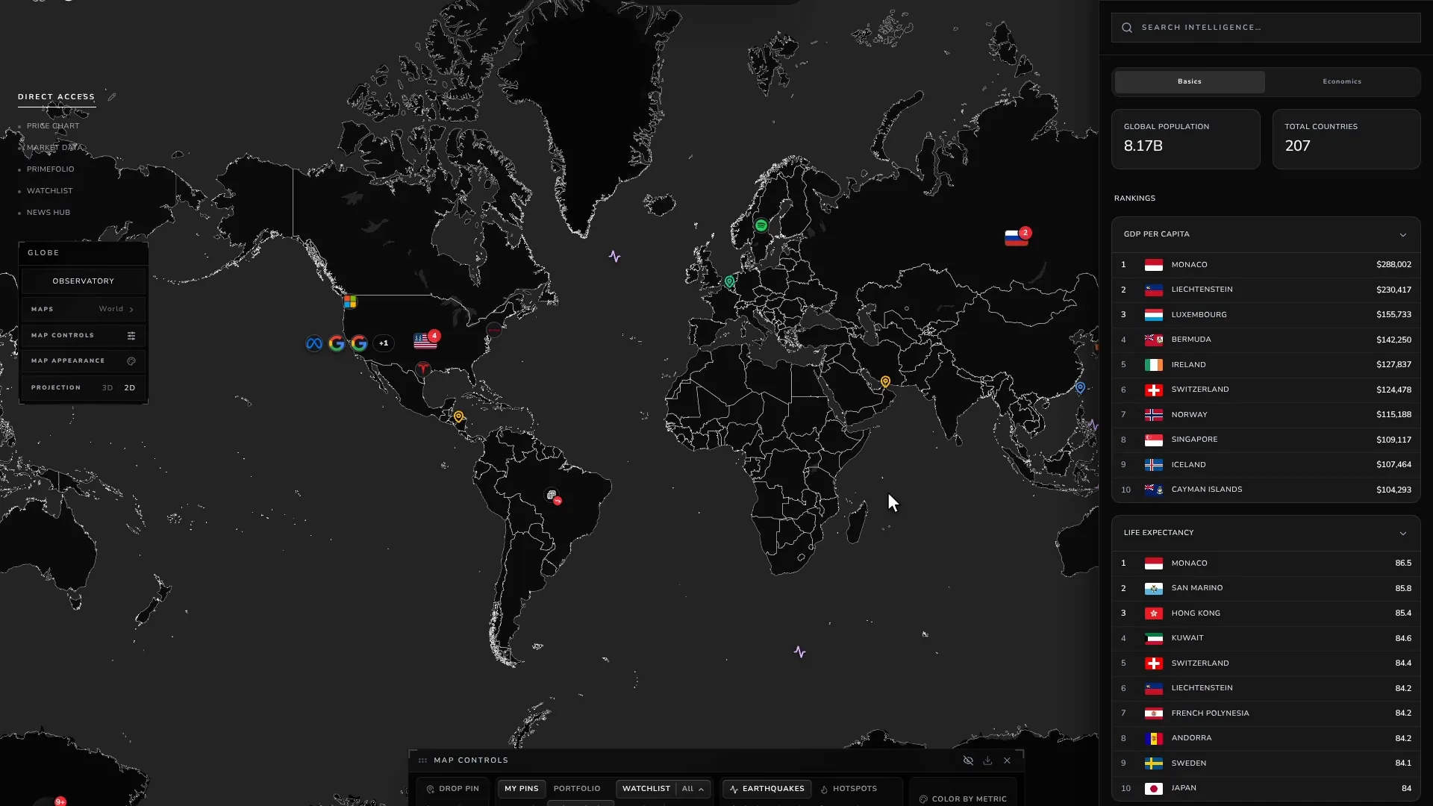Image resolution: width=1433 pixels, height=806 pixels.
Task: Collapse the Life Expectancy ranking
Action: (1403, 534)
